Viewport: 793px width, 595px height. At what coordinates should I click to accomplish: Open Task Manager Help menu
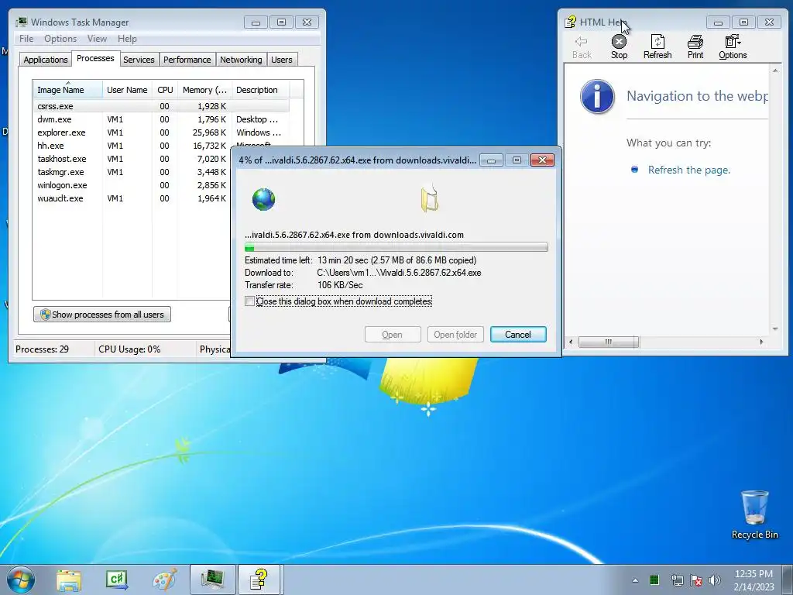click(x=127, y=39)
